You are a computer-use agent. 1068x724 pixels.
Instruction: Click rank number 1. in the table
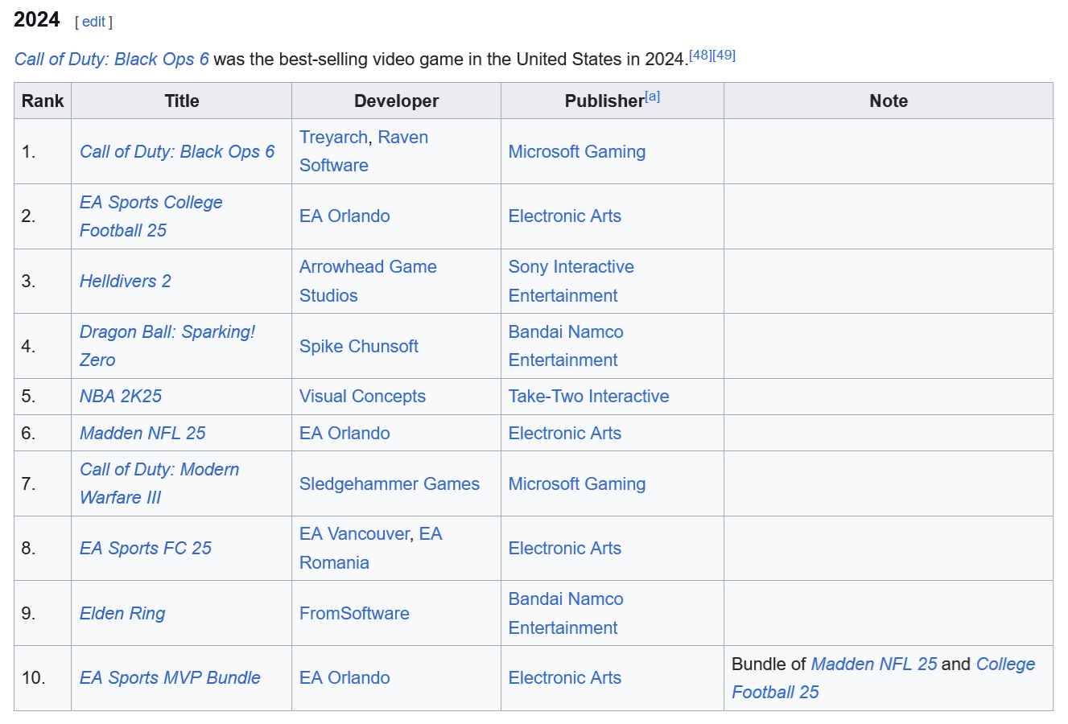pyautogui.click(x=28, y=151)
